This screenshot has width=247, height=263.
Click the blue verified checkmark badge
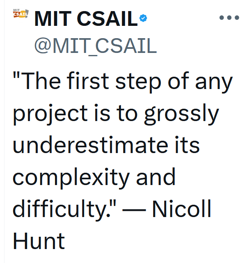143,18
